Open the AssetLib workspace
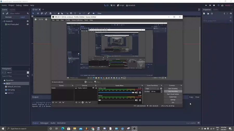 (x=131, y=5)
